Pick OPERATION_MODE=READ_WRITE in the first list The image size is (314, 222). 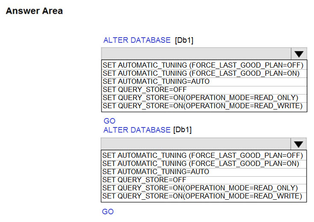pos(202,106)
